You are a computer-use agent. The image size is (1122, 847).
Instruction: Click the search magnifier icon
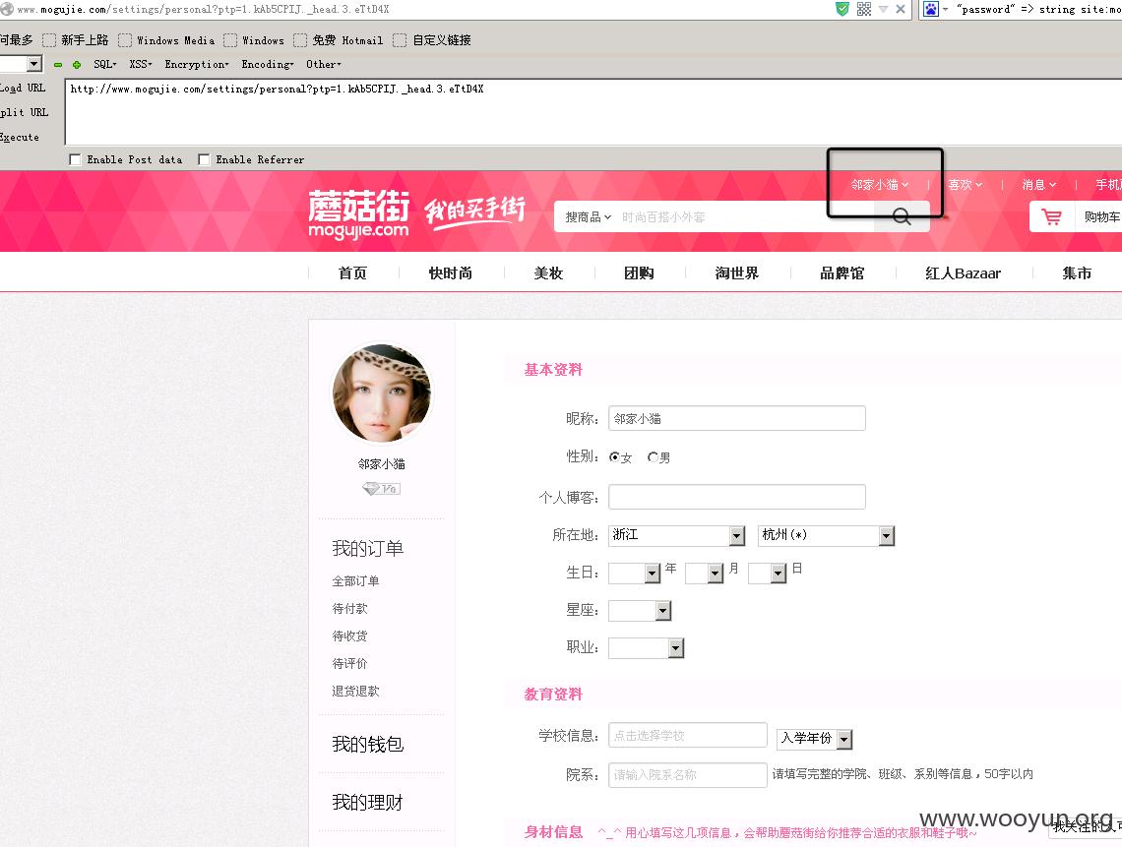[902, 216]
